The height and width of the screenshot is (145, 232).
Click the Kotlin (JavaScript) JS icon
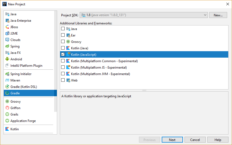68,54
